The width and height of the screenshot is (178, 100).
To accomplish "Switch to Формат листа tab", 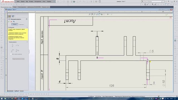I will (46, 7).
